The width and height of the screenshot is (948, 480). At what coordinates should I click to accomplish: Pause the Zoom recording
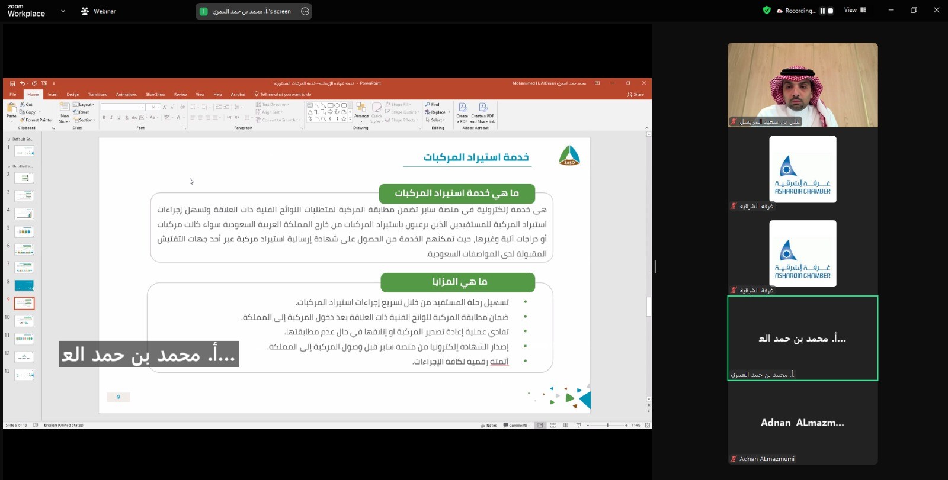822,11
